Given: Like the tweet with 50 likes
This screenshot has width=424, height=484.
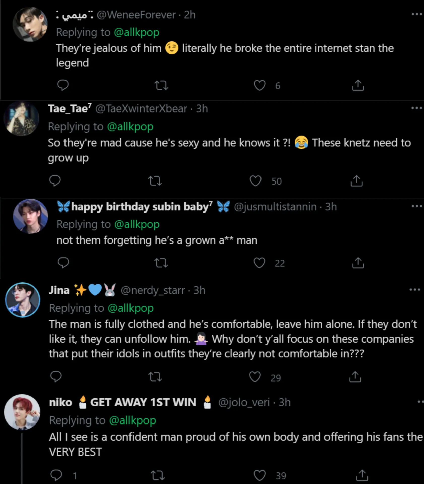Looking at the screenshot, I should tap(255, 181).
